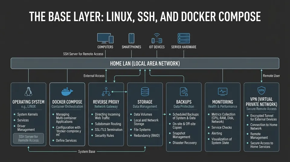Image resolution: width=290 pixels, height=162 pixels.
Task: Click the VPN (Virtual Private Network) heading
Action: 261,102
